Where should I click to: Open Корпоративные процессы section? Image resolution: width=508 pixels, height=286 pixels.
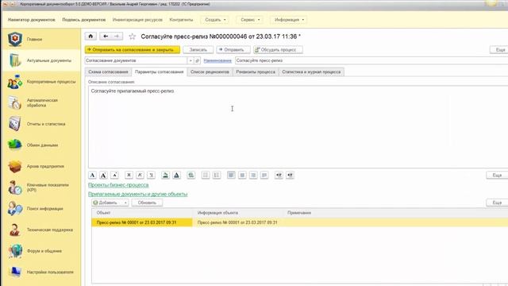pos(40,82)
